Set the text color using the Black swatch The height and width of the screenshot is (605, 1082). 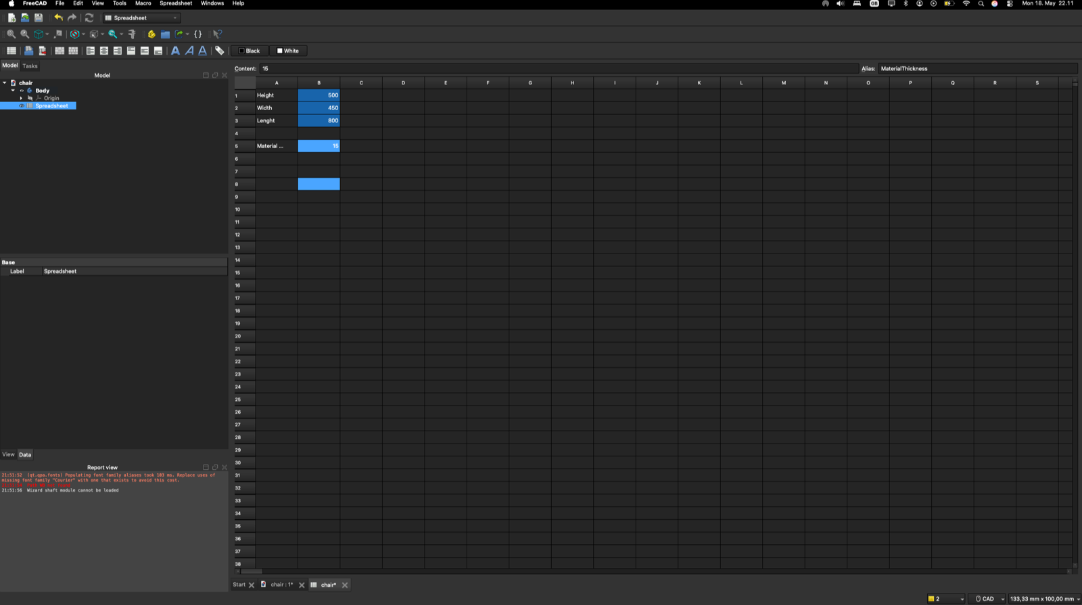250,51
